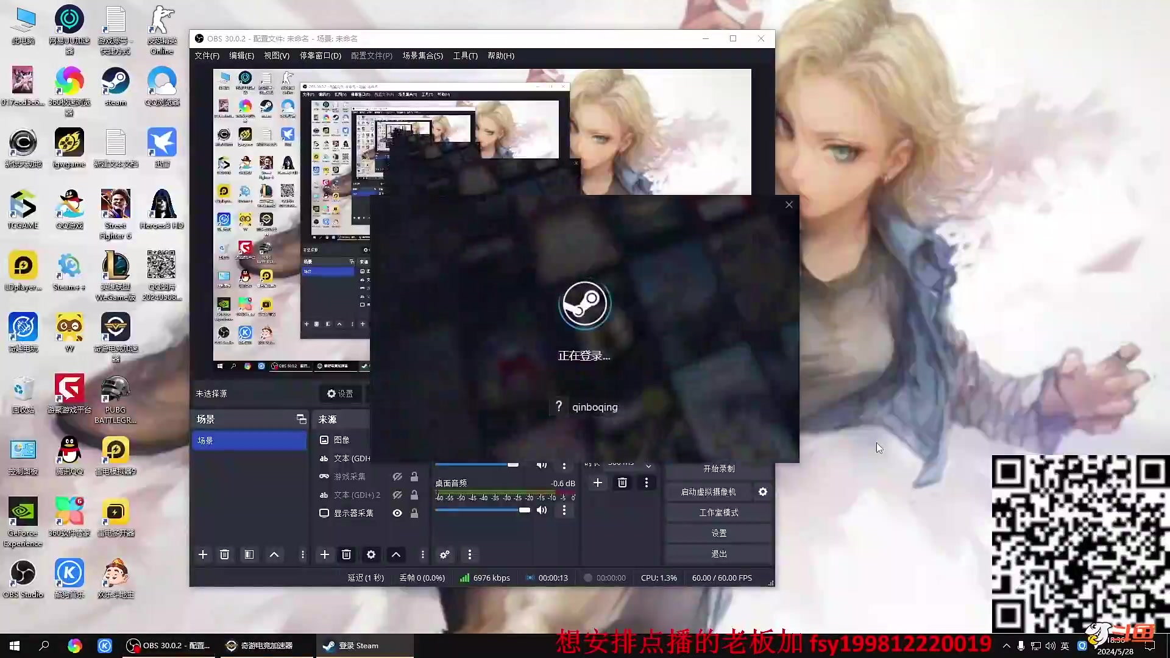Open scene filters icon in Scenes dock
This screenshot has width=1170, height=658.
pos(249,554)
